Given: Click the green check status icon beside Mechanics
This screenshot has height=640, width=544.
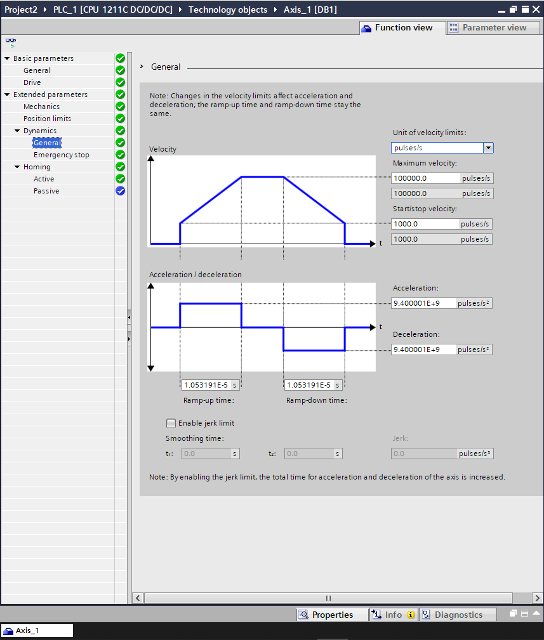Looking at the screenshot, I should 121,107.
